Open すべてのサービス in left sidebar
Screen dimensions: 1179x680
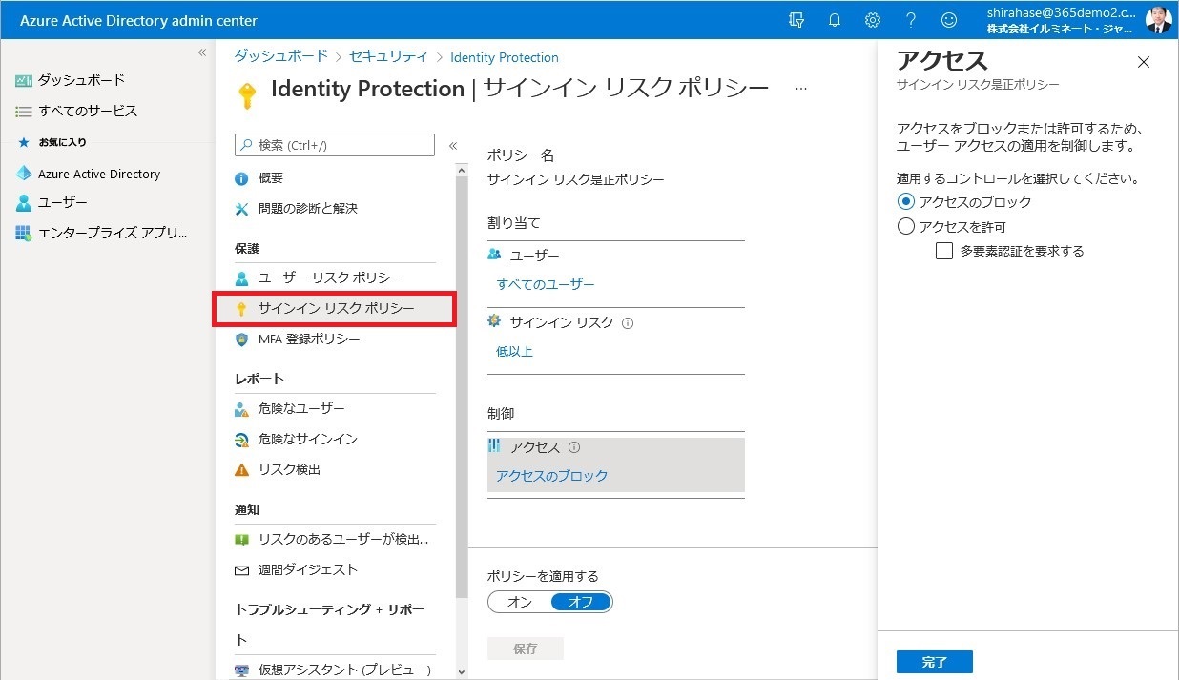pos(88,112)
